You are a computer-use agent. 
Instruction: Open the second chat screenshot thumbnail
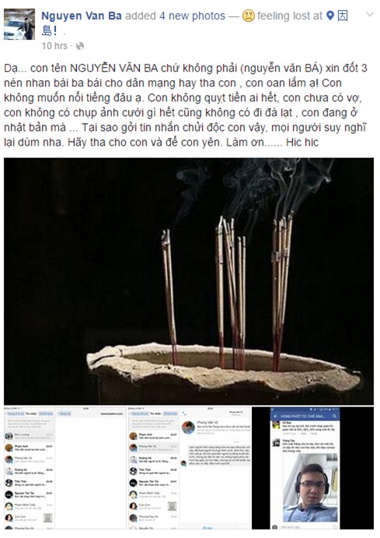[190, 468]
